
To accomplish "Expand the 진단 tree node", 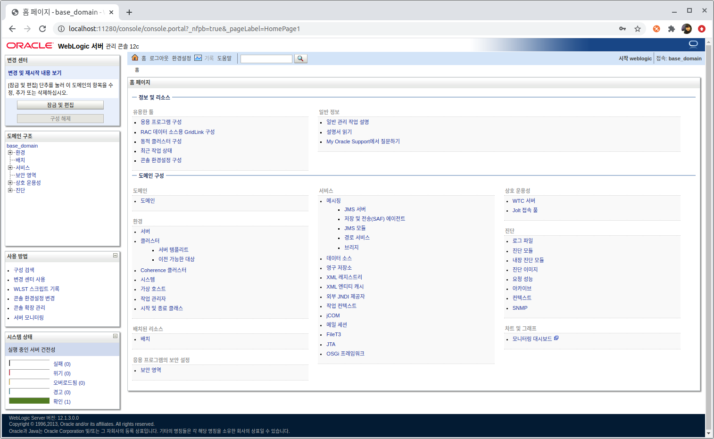I will pyautogui.click(x=10, y=191).
